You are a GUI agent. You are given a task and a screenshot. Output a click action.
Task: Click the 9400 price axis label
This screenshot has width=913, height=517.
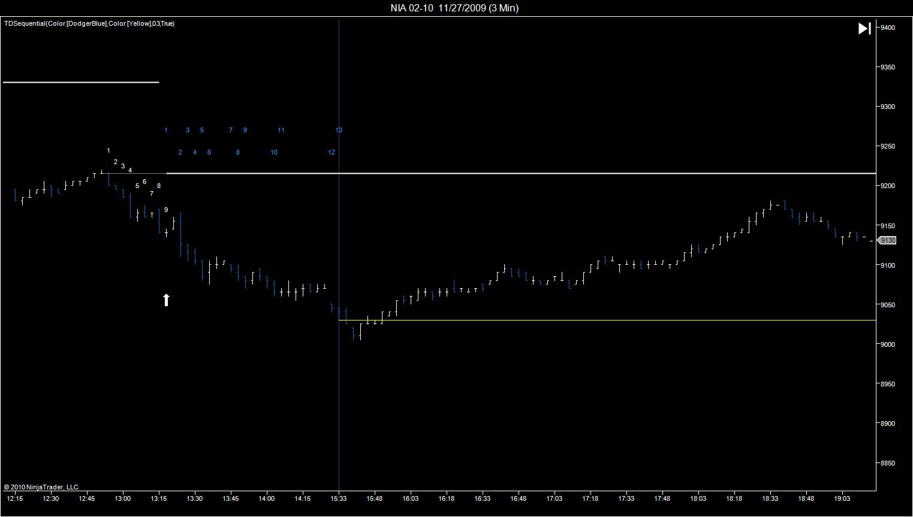point(888,28)
